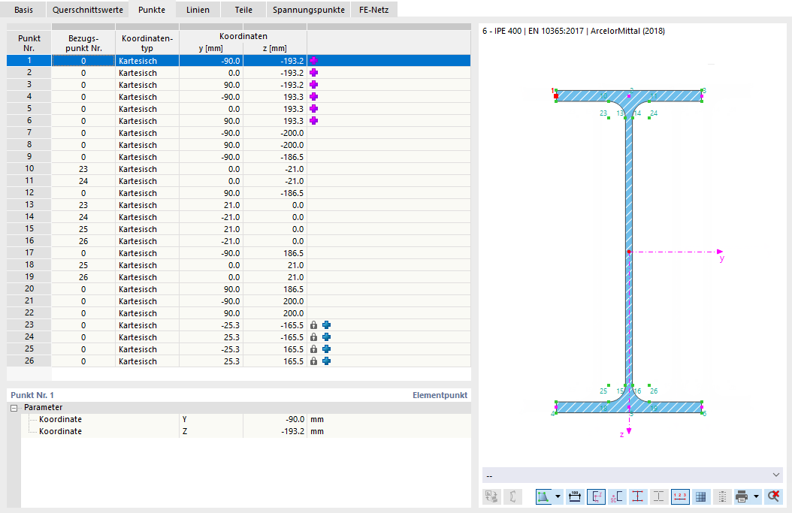Select the y value in row 20
The image size is (792, 513).
pyautogui.click(x=211, y=289)
